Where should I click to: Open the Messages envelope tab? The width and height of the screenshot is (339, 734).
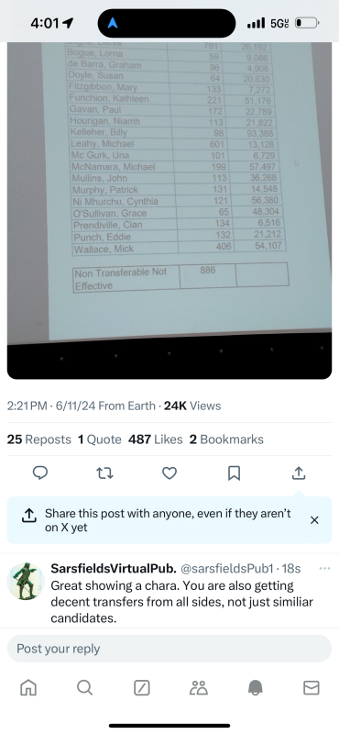click(x=312, y=687)
